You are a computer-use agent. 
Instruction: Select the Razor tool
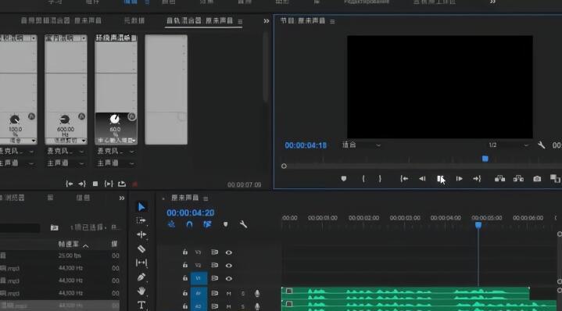pos(141,248)
